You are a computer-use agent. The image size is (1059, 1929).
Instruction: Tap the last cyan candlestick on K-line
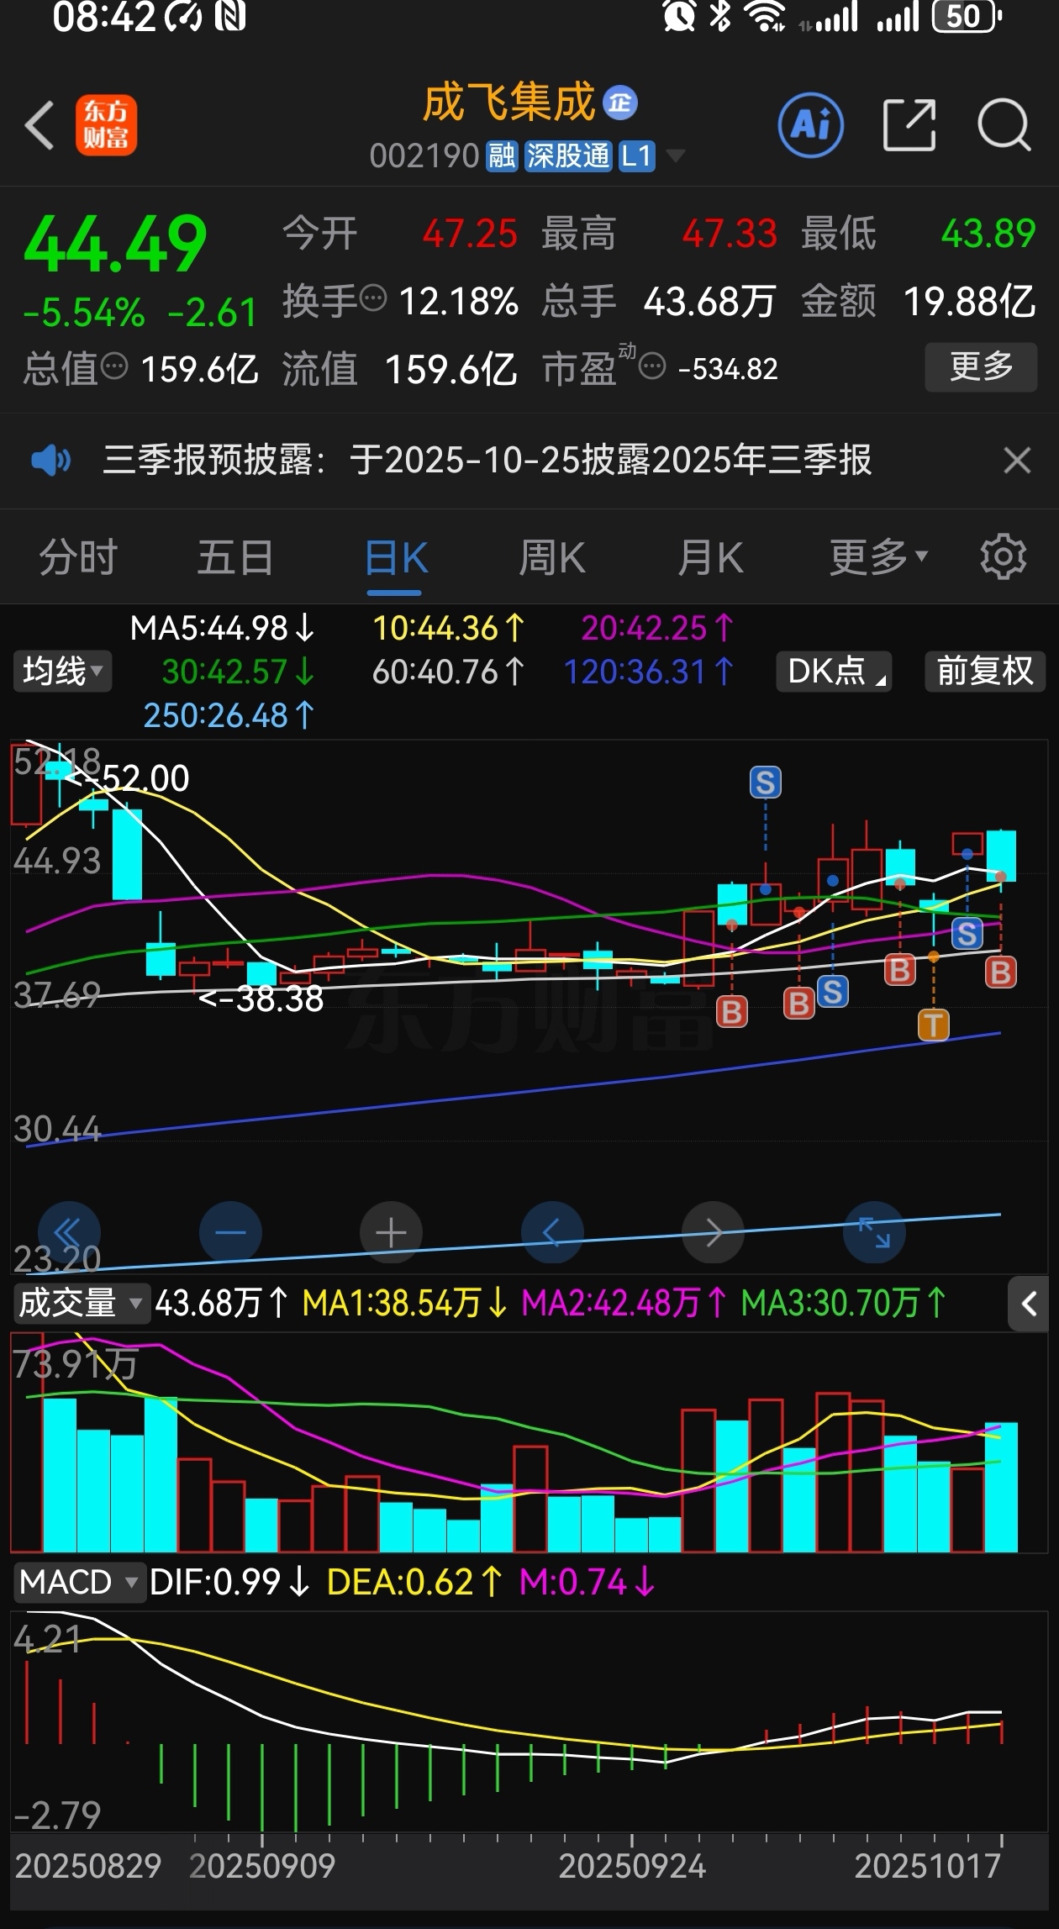click(1001, 856)
